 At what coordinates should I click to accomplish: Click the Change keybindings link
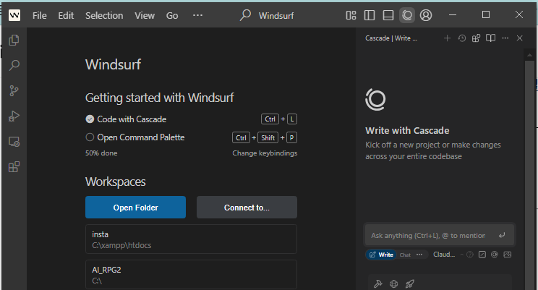[x=265, y=153]
